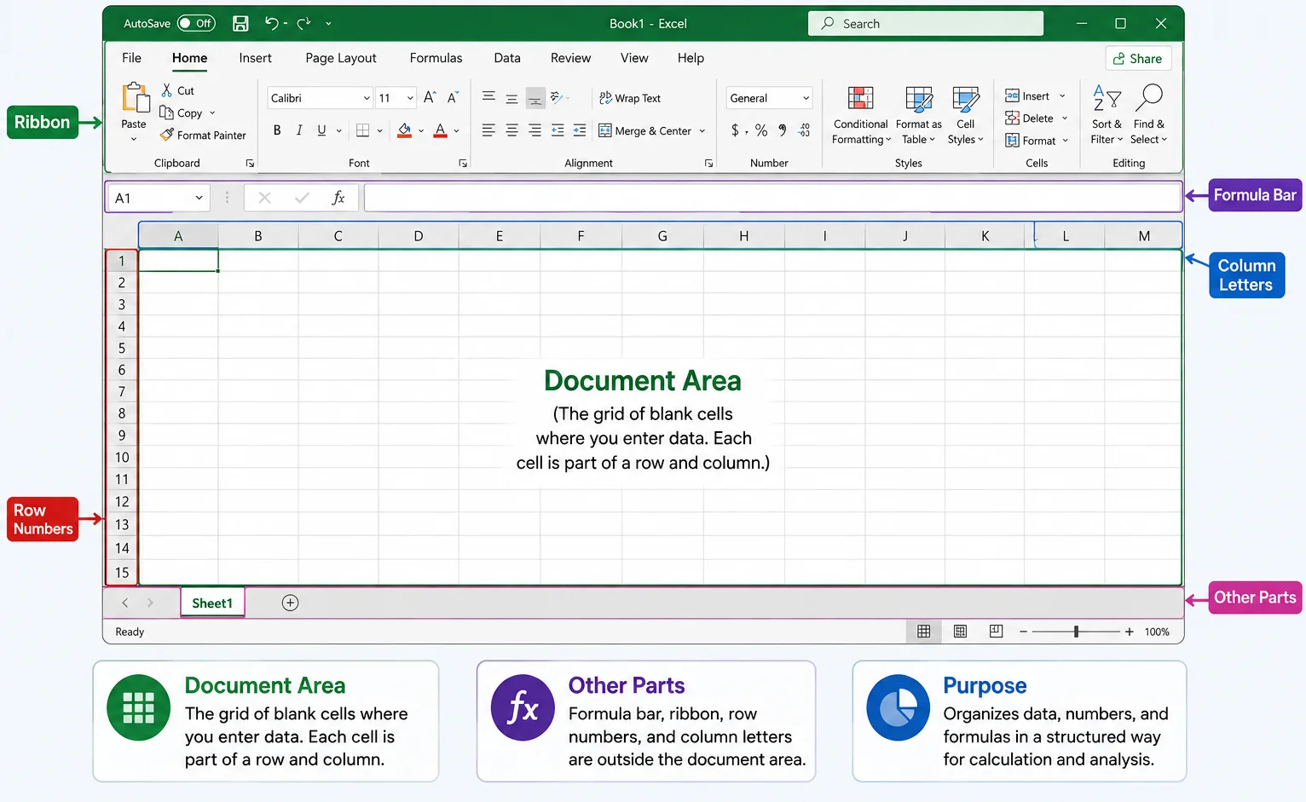
Task: Click the Undo arrow icon
Action: click(x=272, y=24)
